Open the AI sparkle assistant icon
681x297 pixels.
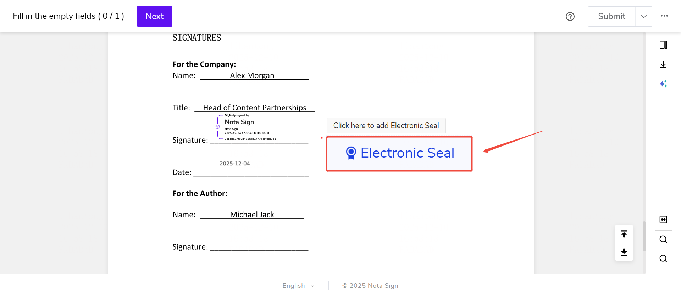click(663, 84)
